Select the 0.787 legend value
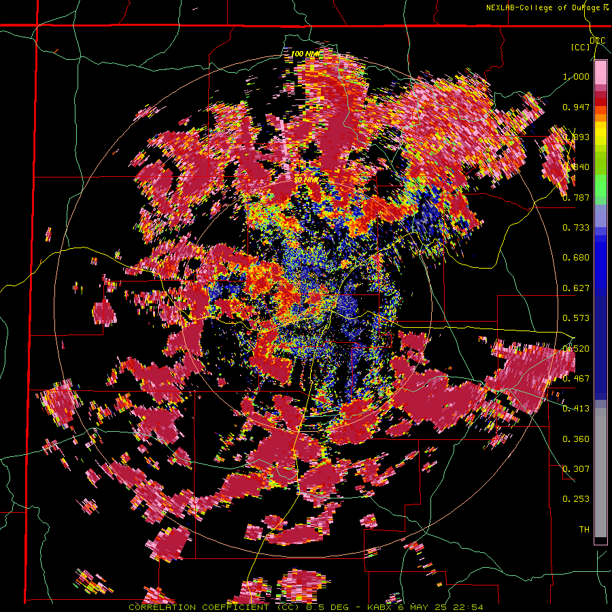The height and width of the screenshot is (612, 612). coord(576,197)
